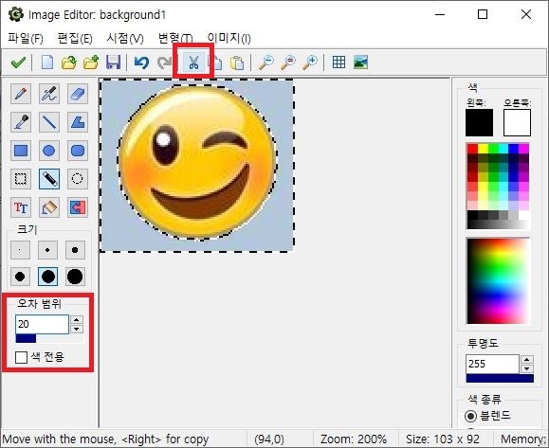The height and width of the screenshot is (448, 549).
Task: Click the tolerance field showing 20
Action: pyautogui.click(x=42, y=324)
